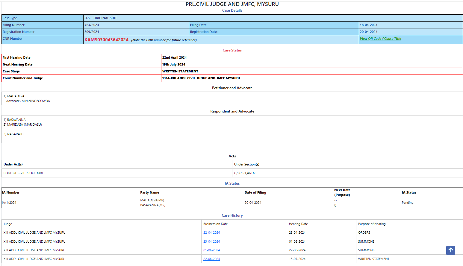Click the Case Stage value WRITTEN STATEMENT
Image resolution: width=463 pixels, height=266 pixels.
(x=180, y=71)
